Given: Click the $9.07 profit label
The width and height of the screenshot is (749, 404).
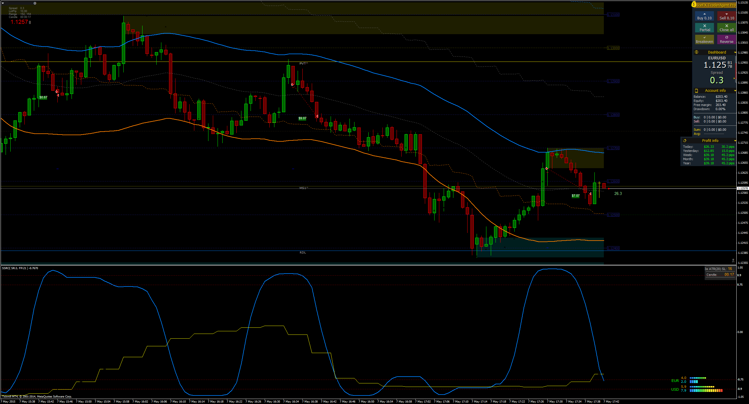Looking at the screenshot, I should 302,118.
